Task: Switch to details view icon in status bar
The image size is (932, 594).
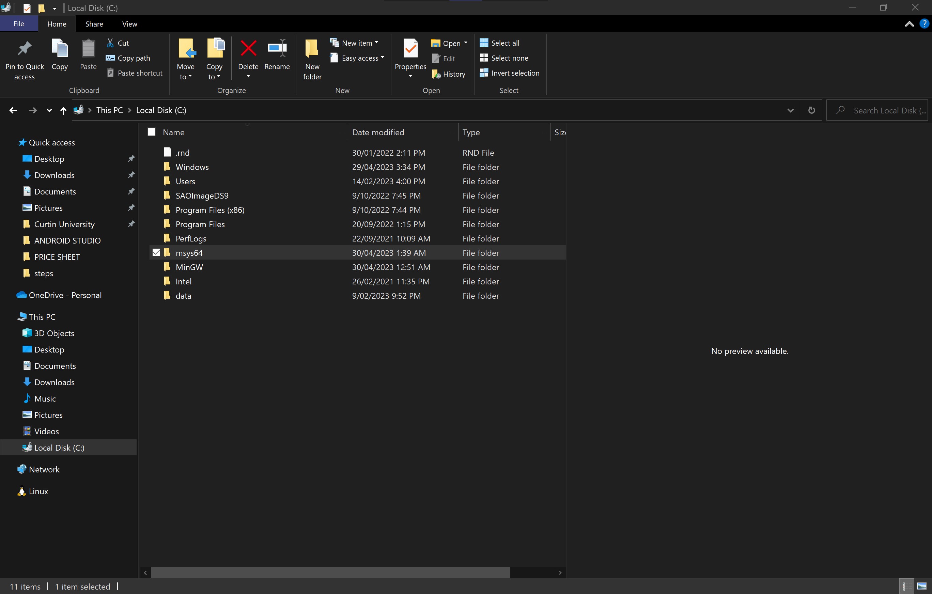Action: pos(906,586)
